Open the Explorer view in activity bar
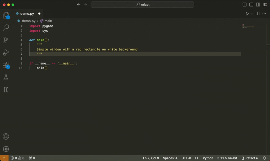 click(x=6, y=15)
